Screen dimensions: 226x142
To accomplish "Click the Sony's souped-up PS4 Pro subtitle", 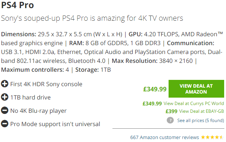I will (92, 18).
